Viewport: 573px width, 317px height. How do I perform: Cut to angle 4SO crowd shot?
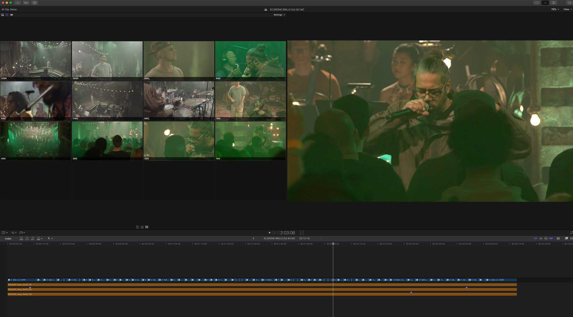pyautogui.click(x=36, y=141)
